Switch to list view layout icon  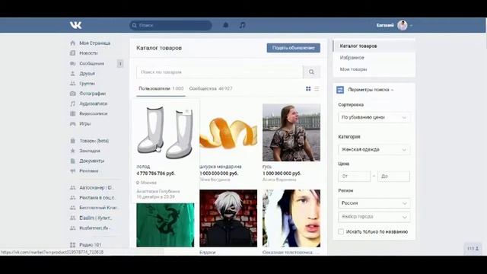pyautogui.click(x=317, y=89)
